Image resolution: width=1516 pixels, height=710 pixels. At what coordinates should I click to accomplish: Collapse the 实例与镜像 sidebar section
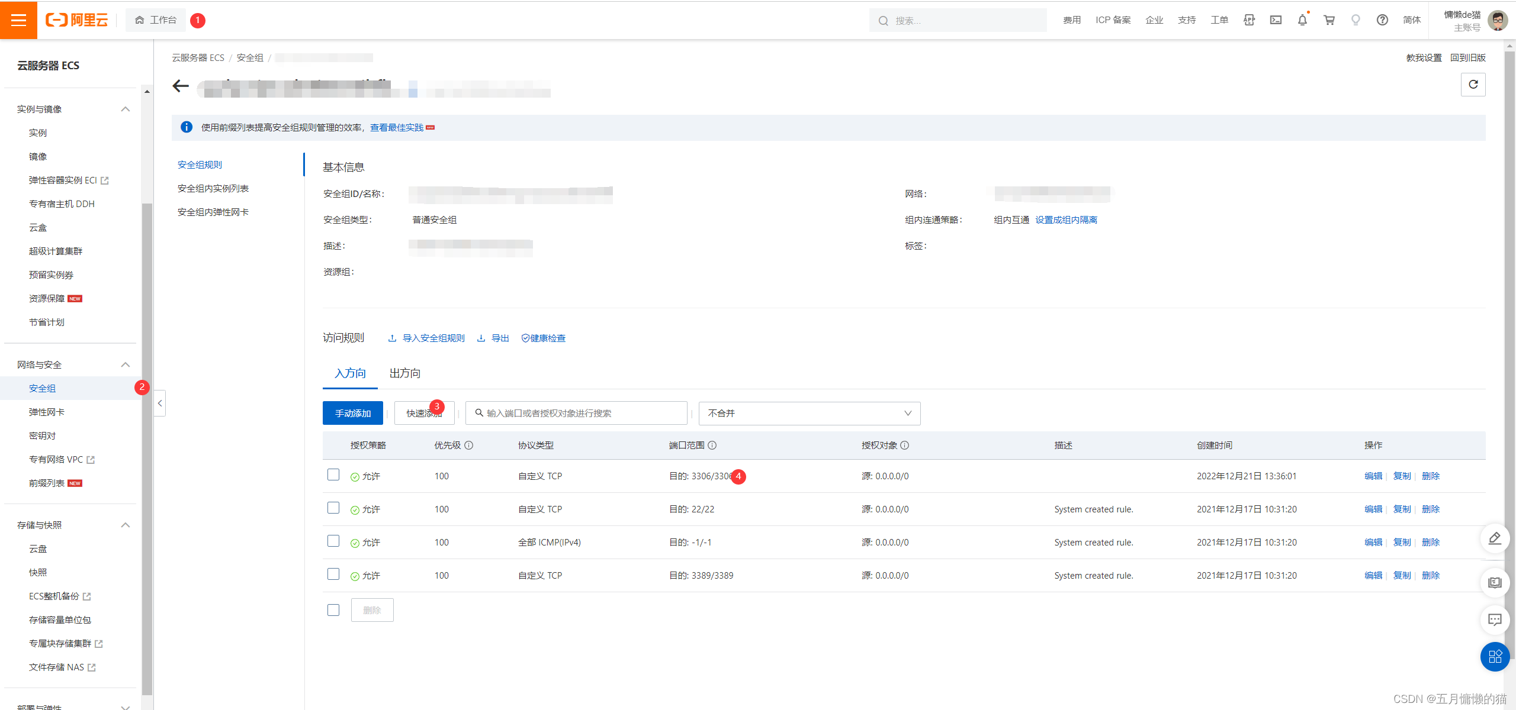click(125, 109)
